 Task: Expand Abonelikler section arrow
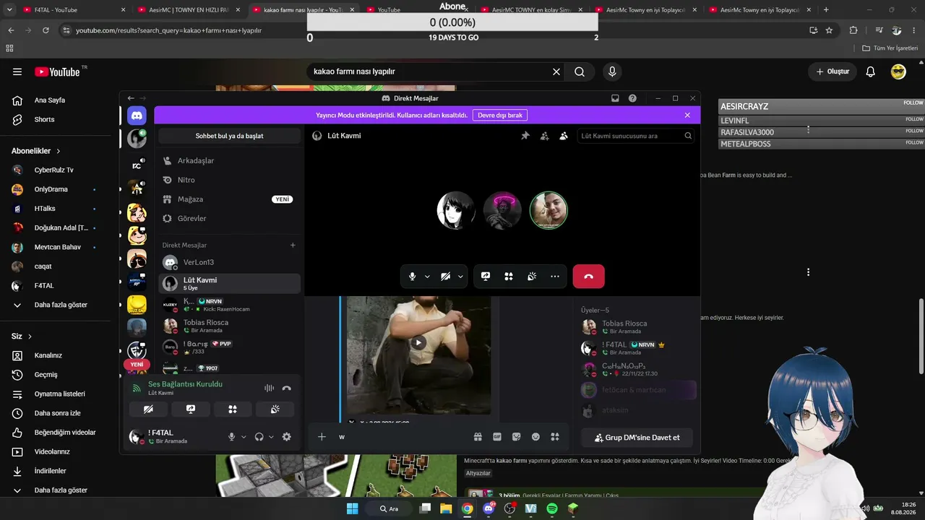(x=59, y=151)
